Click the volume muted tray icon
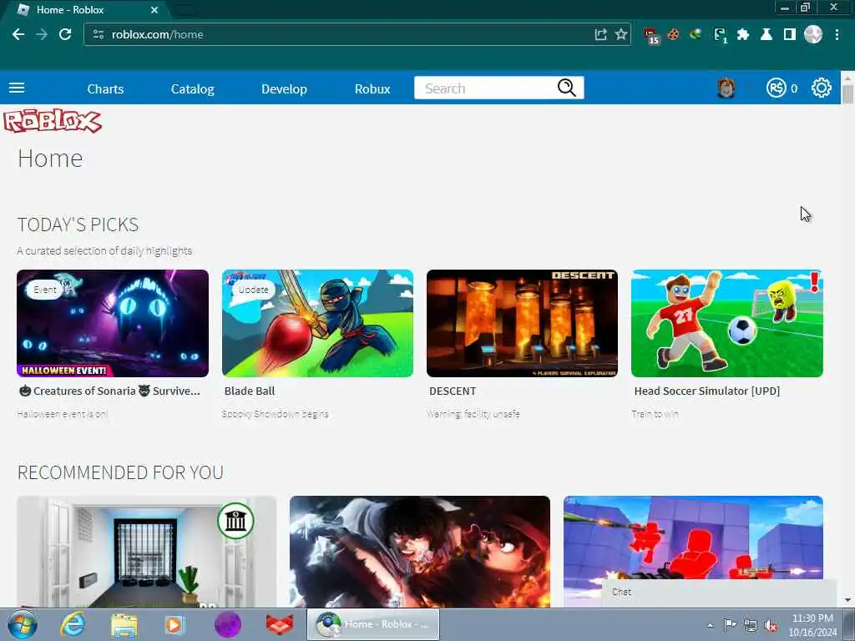Viewport: 855px width, 641px height. click(771, 625)
